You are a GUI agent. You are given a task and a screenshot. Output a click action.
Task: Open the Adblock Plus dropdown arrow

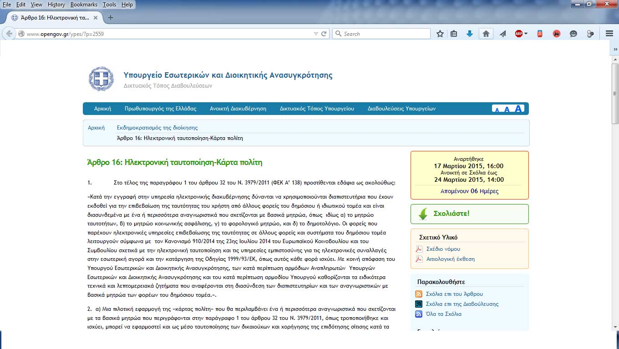526,34
